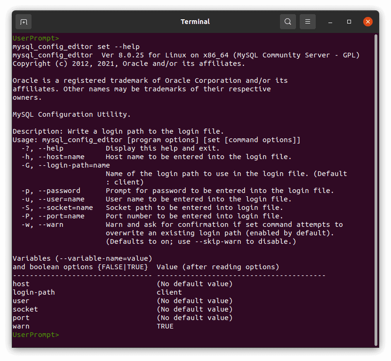The width and height of the screenshot is (391, 361).
Task: Click the 'client' value for login-path
Action: 169,292
